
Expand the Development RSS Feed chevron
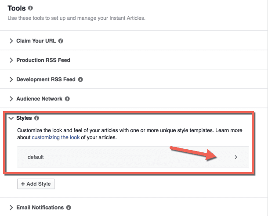pyautogui.click(x=11, y=79)
